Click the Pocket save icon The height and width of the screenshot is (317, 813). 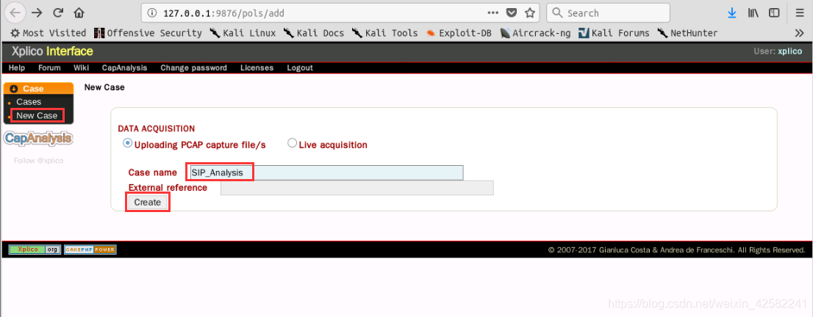click(511, 13)
